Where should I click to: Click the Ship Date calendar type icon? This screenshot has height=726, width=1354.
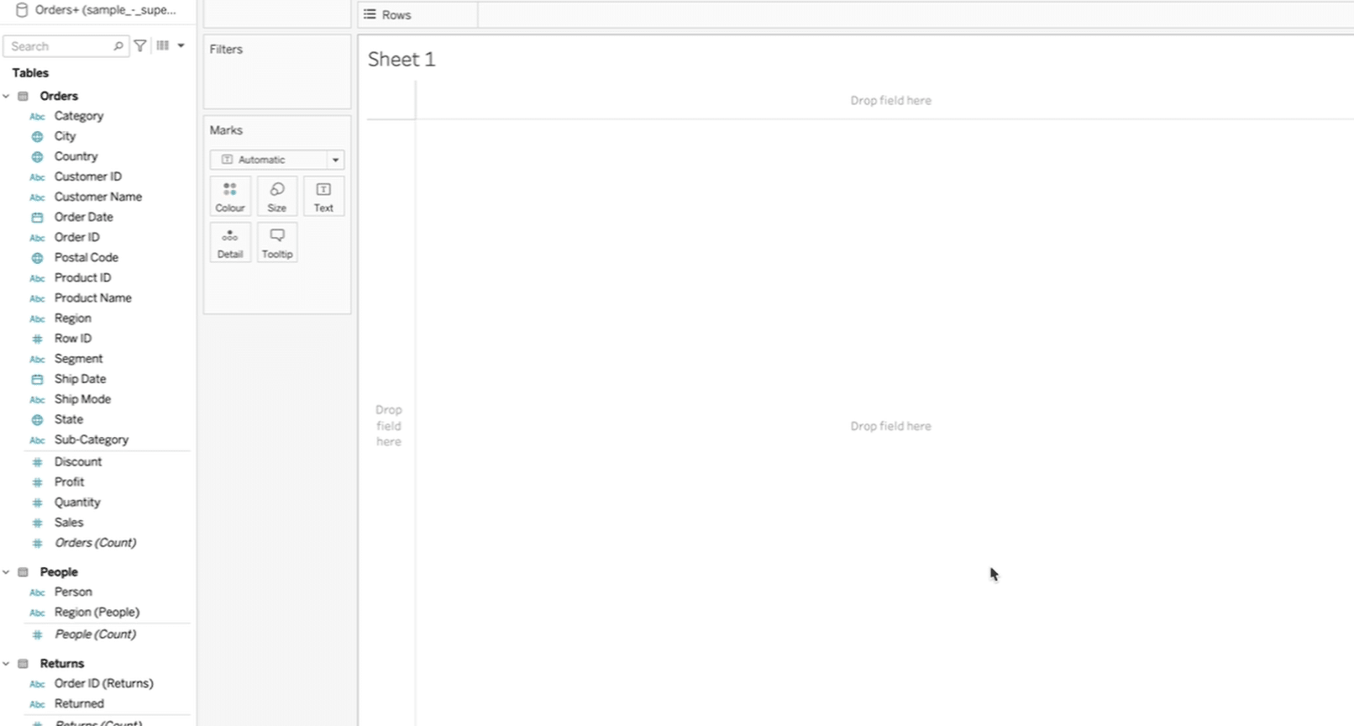(x=37, y=380)
